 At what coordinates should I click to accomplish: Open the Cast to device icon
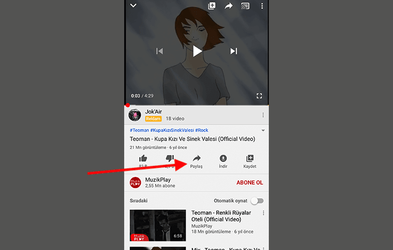click(x=245, y=6)
